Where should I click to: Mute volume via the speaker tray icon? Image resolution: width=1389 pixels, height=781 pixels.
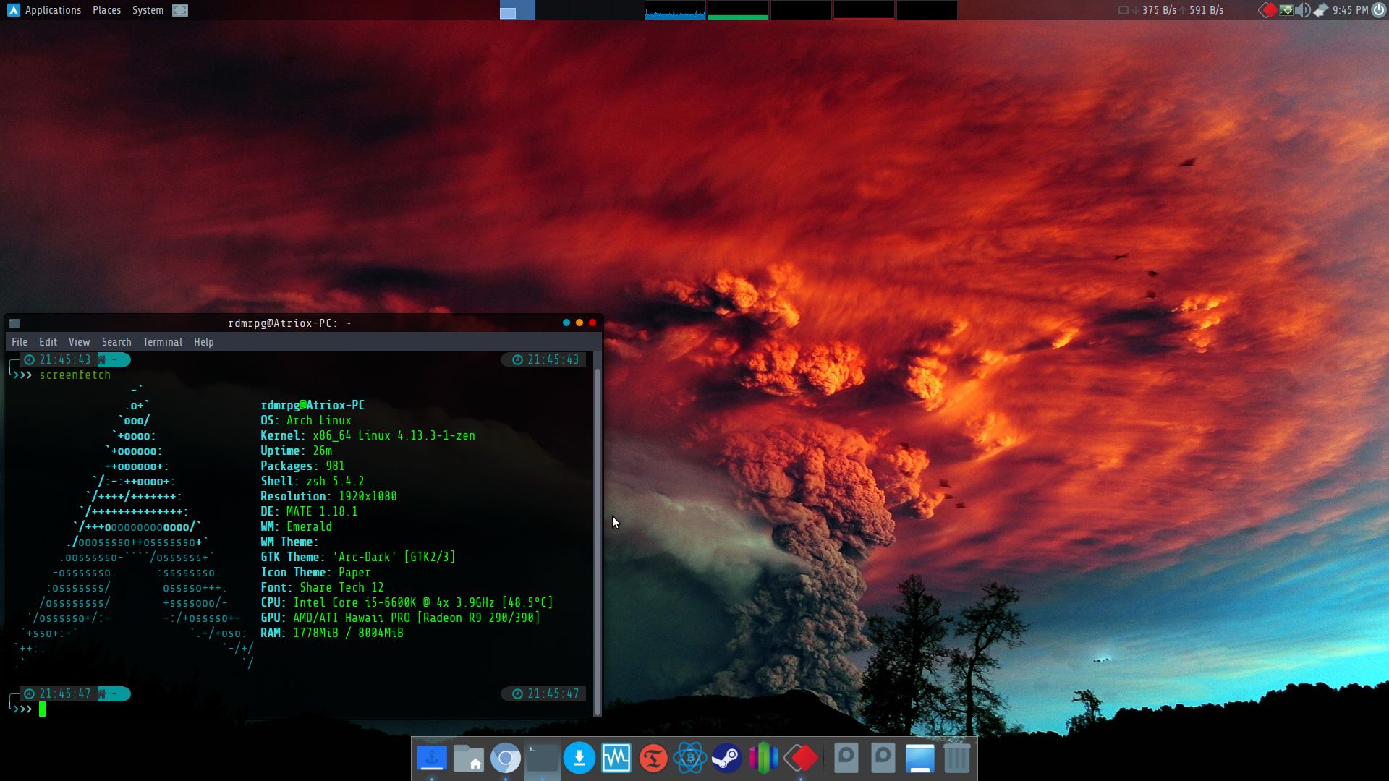click(x=1302, y=9)
